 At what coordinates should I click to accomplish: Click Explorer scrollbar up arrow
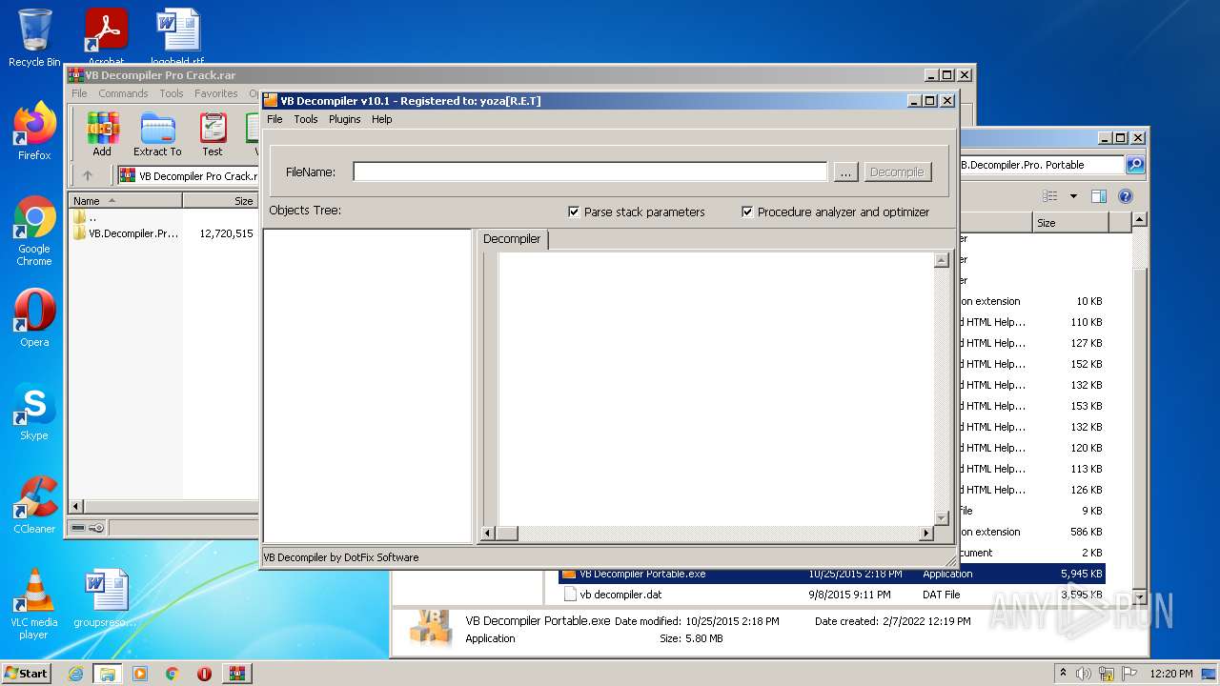click(x=1139, y=221)
